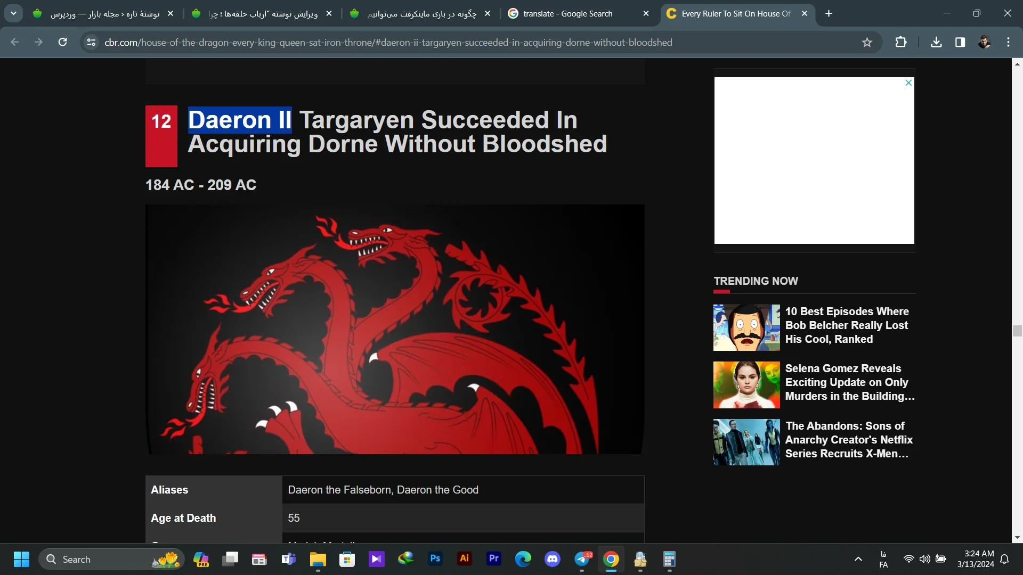Click the Age at Death value 55
Viewport: 1023px width, 575px height.
click(294, 518)
